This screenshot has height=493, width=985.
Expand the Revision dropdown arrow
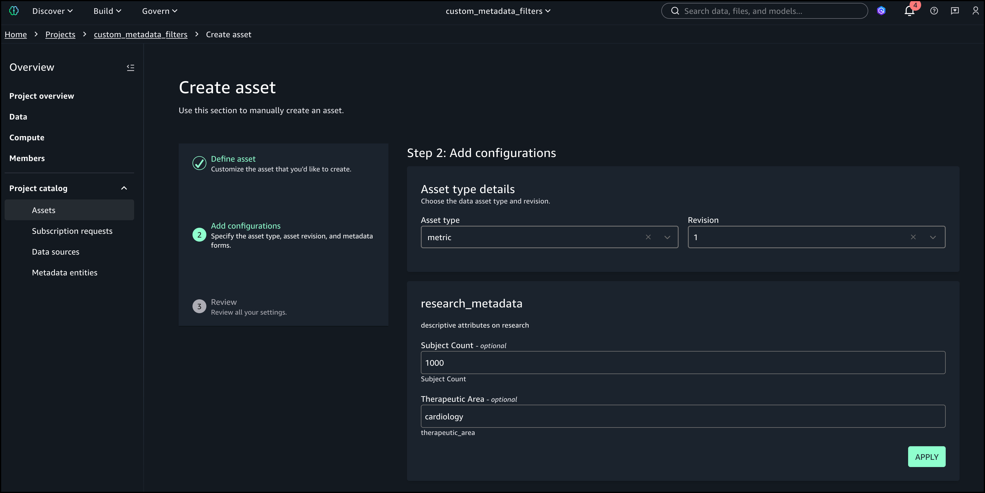click(x=933, y=237)
